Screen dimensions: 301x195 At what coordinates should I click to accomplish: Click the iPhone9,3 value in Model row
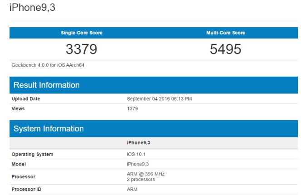point(138,164)
